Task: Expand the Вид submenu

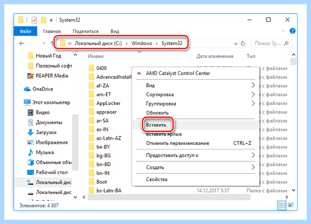Action: (x=195, y=85)
